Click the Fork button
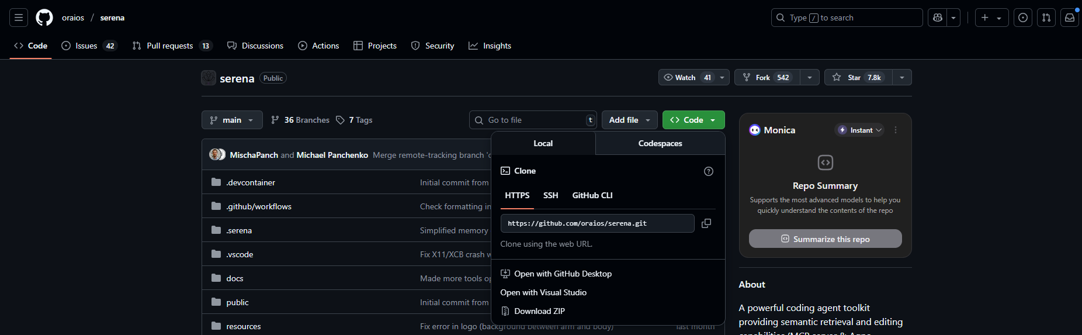 tap(766, 77)
